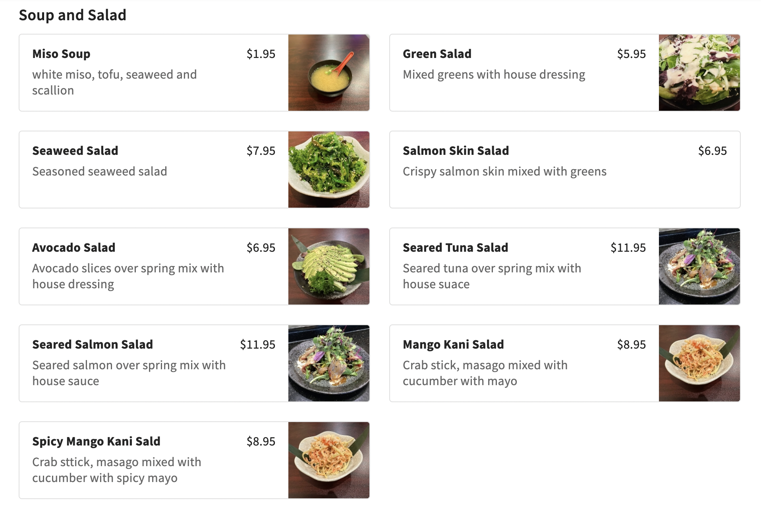The width and height of the screenshot is (761, 513).
Task: Click the $6.95 Salmon Skin Salad price
Action: (x=712, y=151)
